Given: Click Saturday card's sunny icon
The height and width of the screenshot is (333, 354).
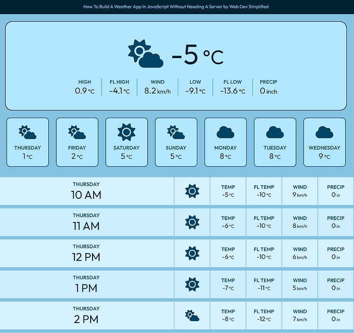Looking at the screenshot, I should (x=126, y=132).
